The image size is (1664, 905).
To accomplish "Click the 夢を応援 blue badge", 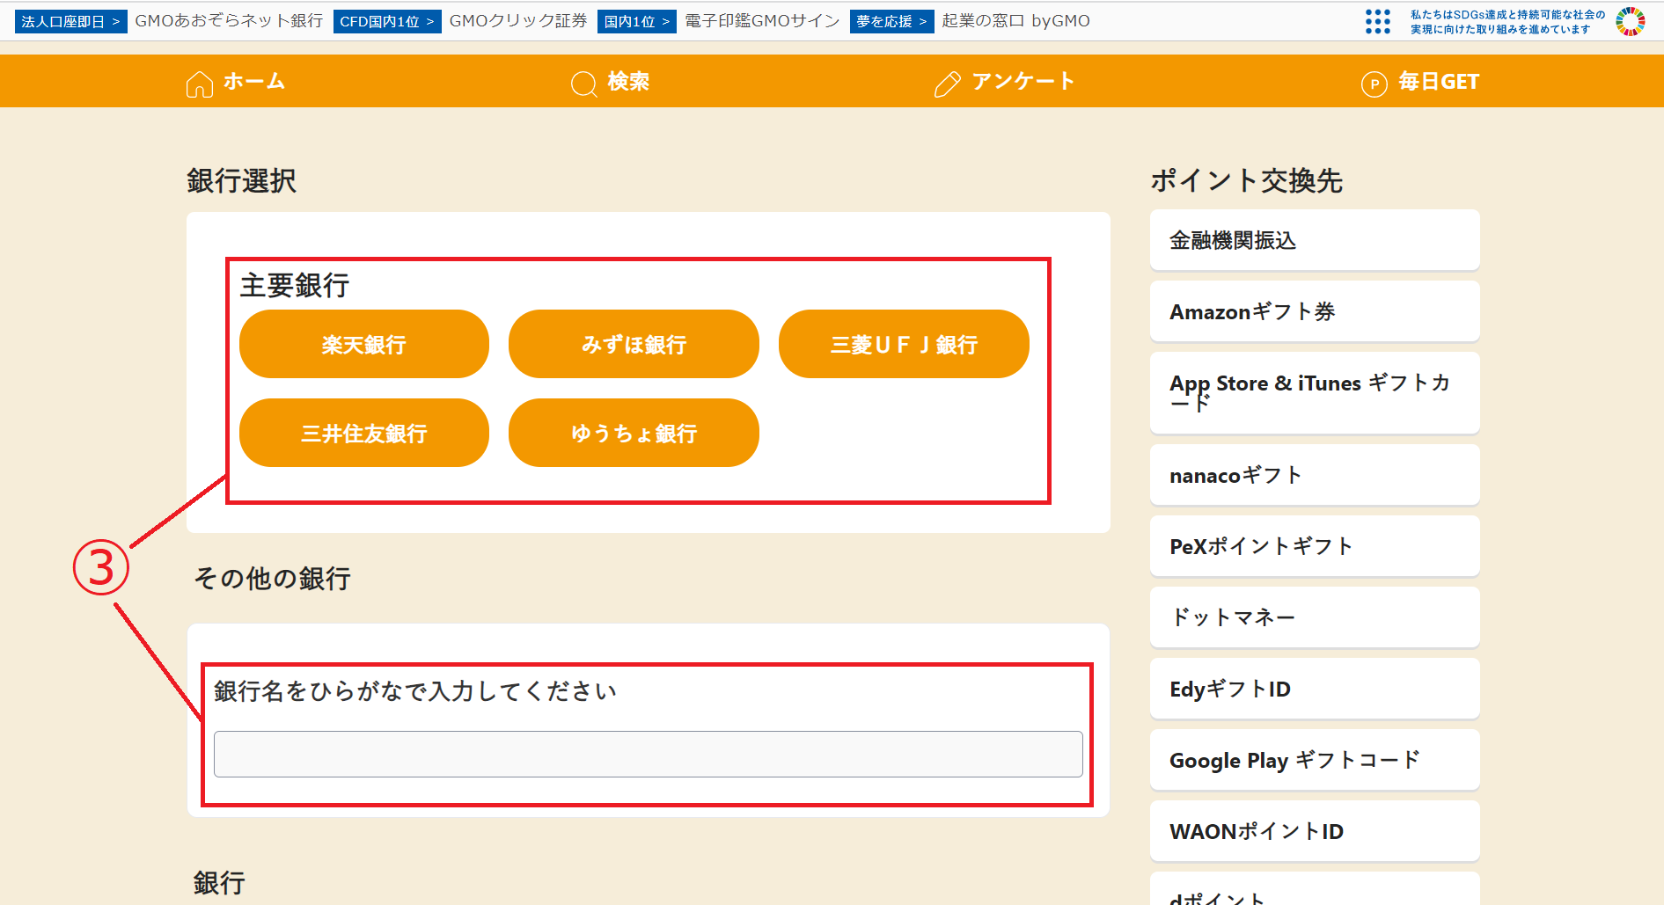I will pyautogui.click(x=891, y=21).
